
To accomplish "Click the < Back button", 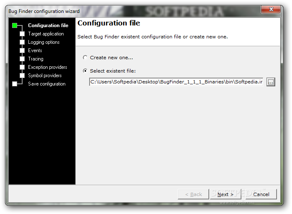I will [193, 194].
